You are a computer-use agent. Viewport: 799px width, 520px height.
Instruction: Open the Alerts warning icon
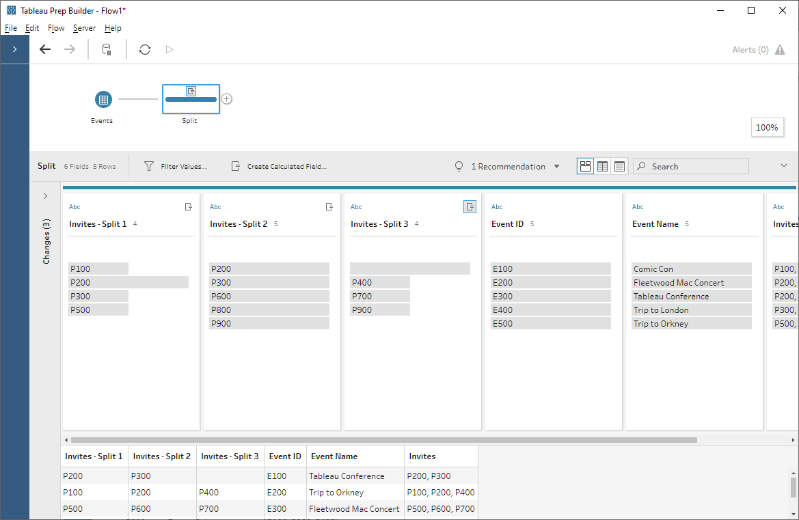[x=780, y=49]
